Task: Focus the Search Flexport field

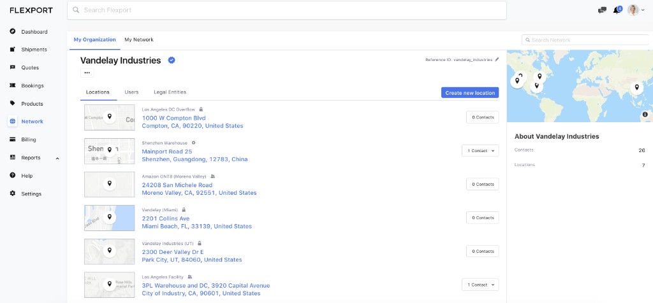Action: point(287,10)
